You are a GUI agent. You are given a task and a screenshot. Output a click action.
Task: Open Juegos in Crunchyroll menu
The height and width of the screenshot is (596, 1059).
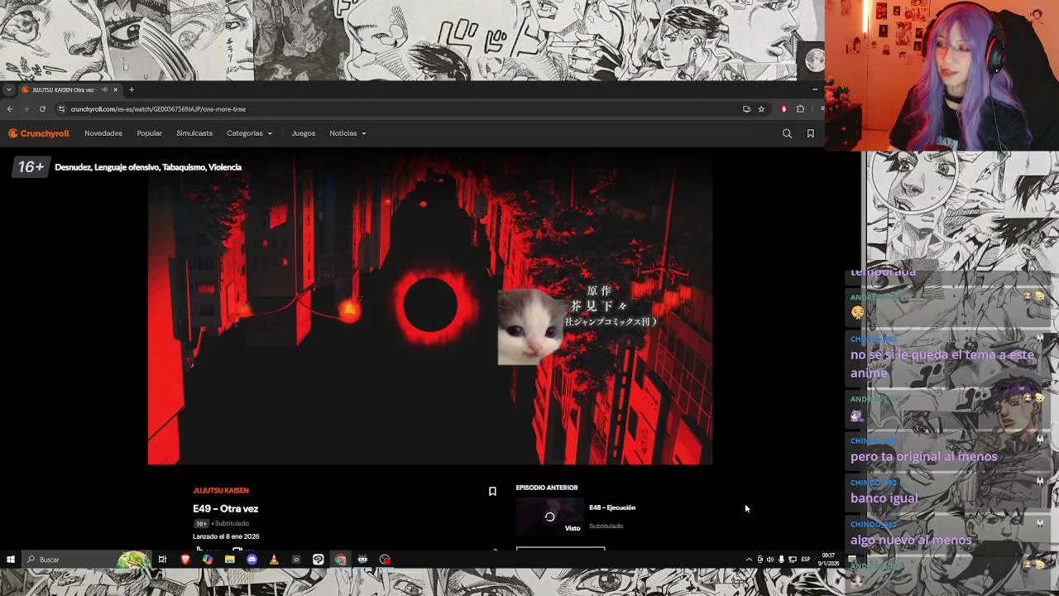(x=303, y=133)
